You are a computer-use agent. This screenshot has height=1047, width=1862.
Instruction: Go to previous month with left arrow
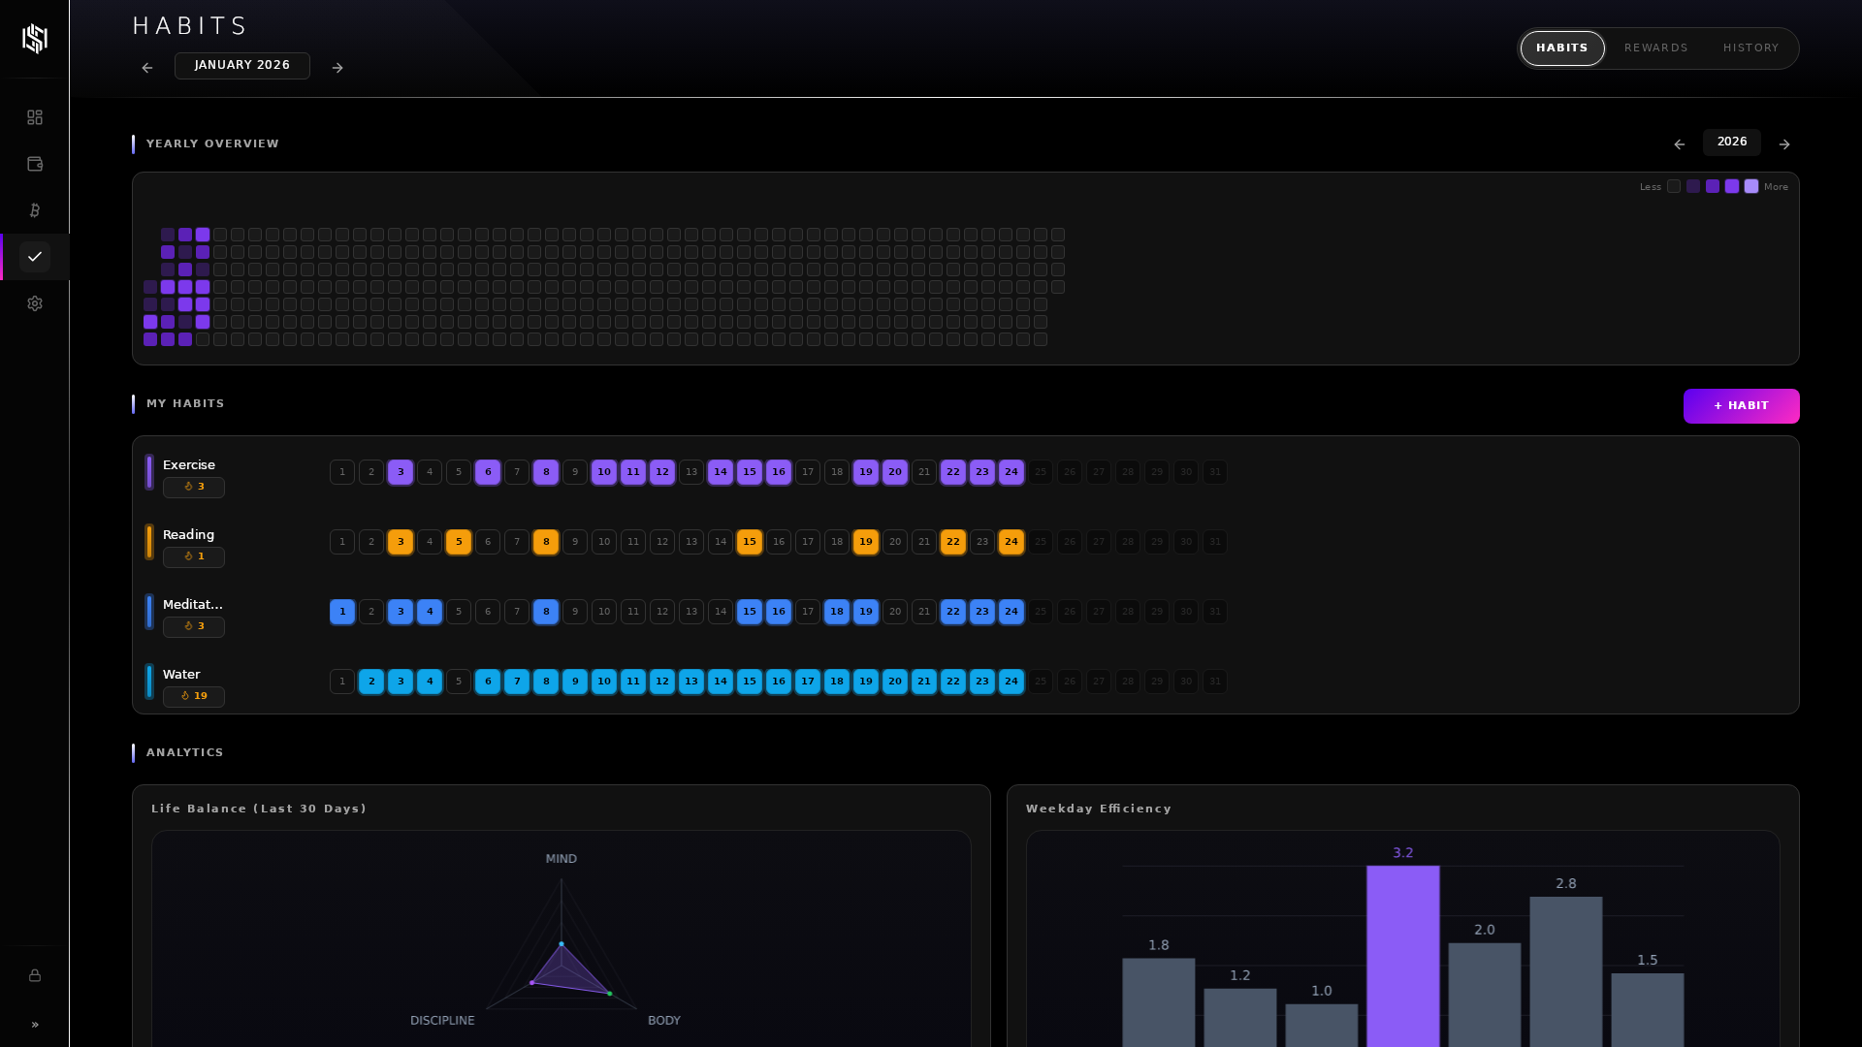pyautogui.click(x=146, y=67)
